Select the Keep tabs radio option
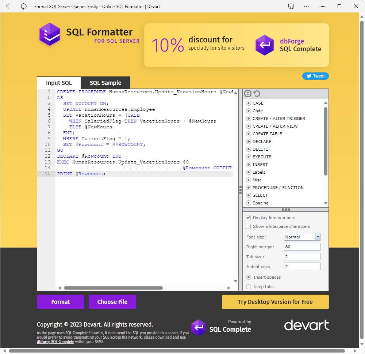 [x=249, y=287]
